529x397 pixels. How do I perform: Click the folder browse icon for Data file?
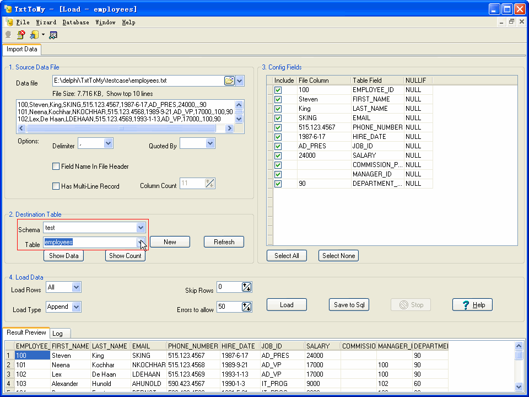(x=229, y=81)
